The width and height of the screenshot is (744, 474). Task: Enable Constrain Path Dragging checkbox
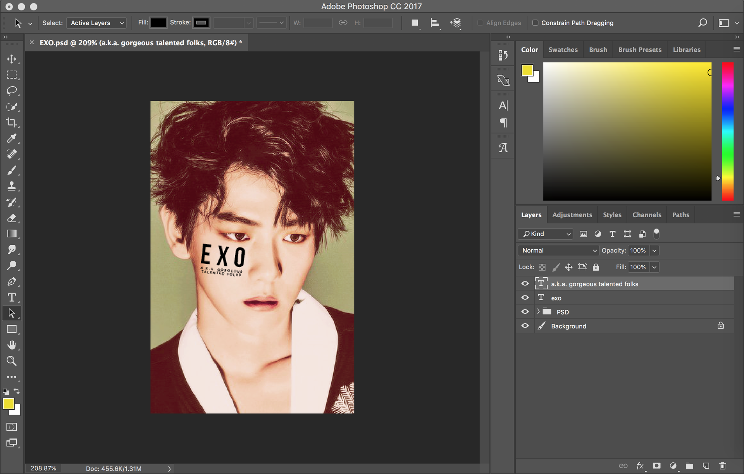click(x=535, y=22)
